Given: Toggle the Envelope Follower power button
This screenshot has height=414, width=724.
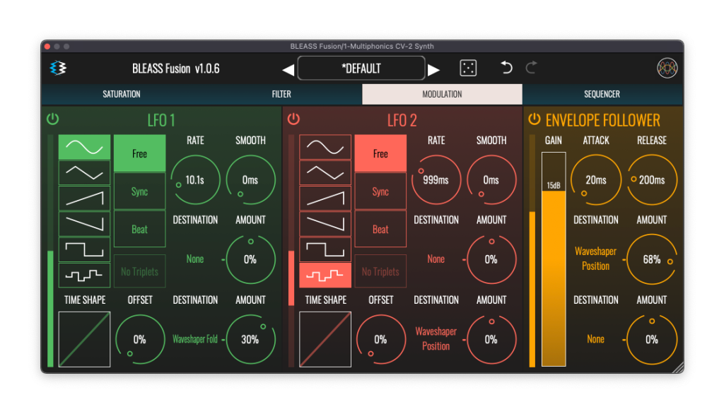Looking at the screenshot, I should click(x=535, y=119).
